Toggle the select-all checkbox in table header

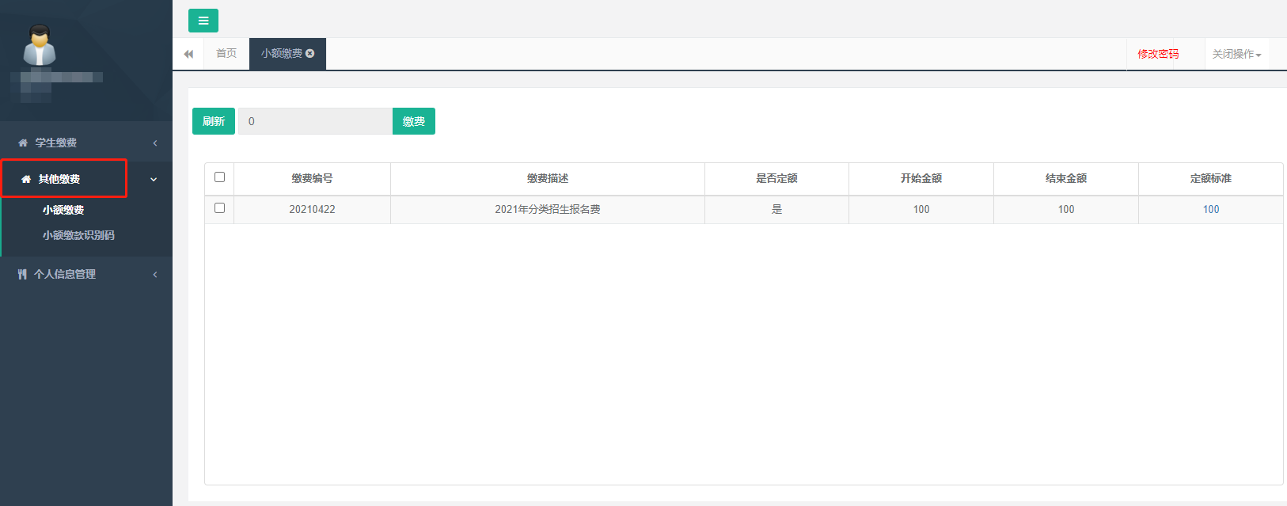(219, 177)
